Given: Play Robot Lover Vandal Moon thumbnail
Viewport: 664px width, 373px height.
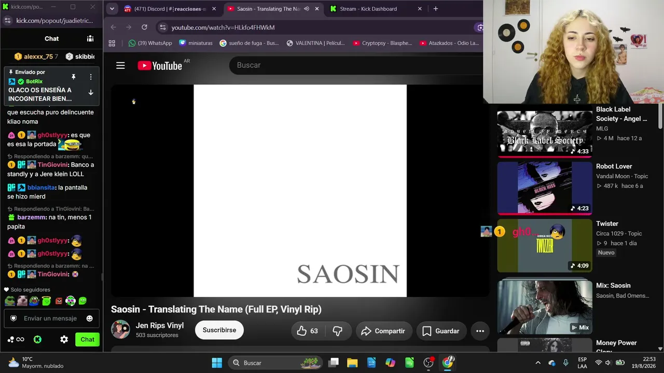Looking at the screenshot, I should pos(545,188).
